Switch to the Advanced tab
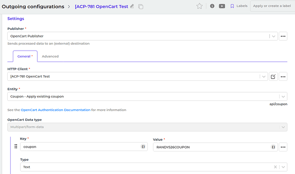295x174 pixels. click(x=50, y=56)
